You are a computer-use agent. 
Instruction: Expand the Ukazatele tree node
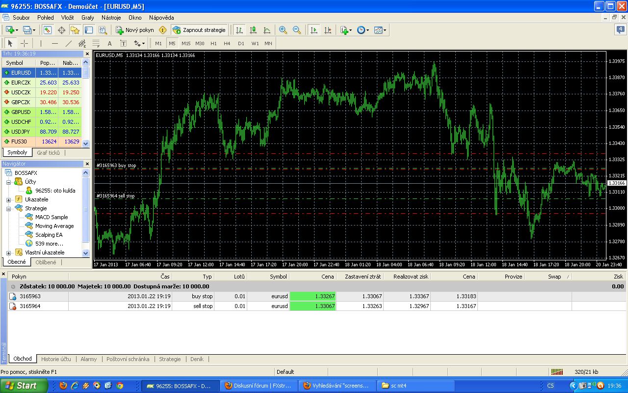(x=8, y=200)
